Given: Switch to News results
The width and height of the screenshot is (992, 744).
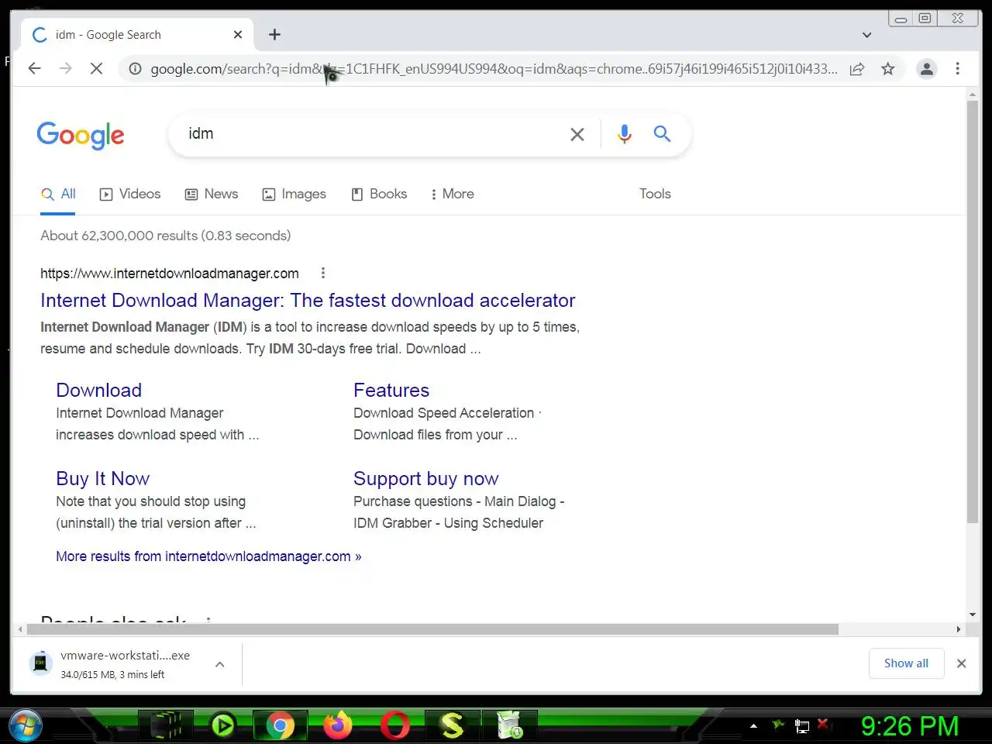Looking at the screenshot, I should [x=212, y=194].
